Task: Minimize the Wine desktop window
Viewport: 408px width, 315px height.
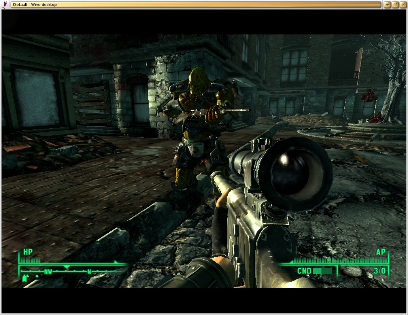Action: click(387, 5)
